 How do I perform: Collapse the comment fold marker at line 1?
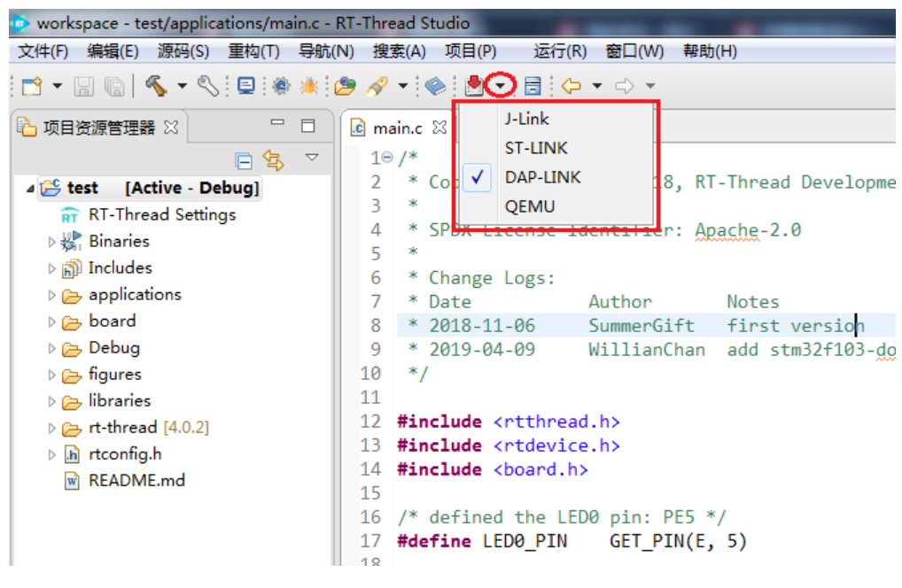(387, 157)
